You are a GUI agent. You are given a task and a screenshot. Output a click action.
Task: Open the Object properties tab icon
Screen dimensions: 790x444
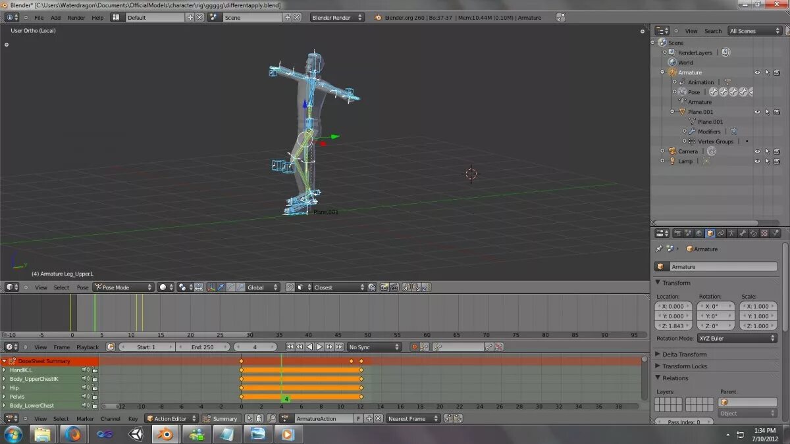[x=710, y=233]
